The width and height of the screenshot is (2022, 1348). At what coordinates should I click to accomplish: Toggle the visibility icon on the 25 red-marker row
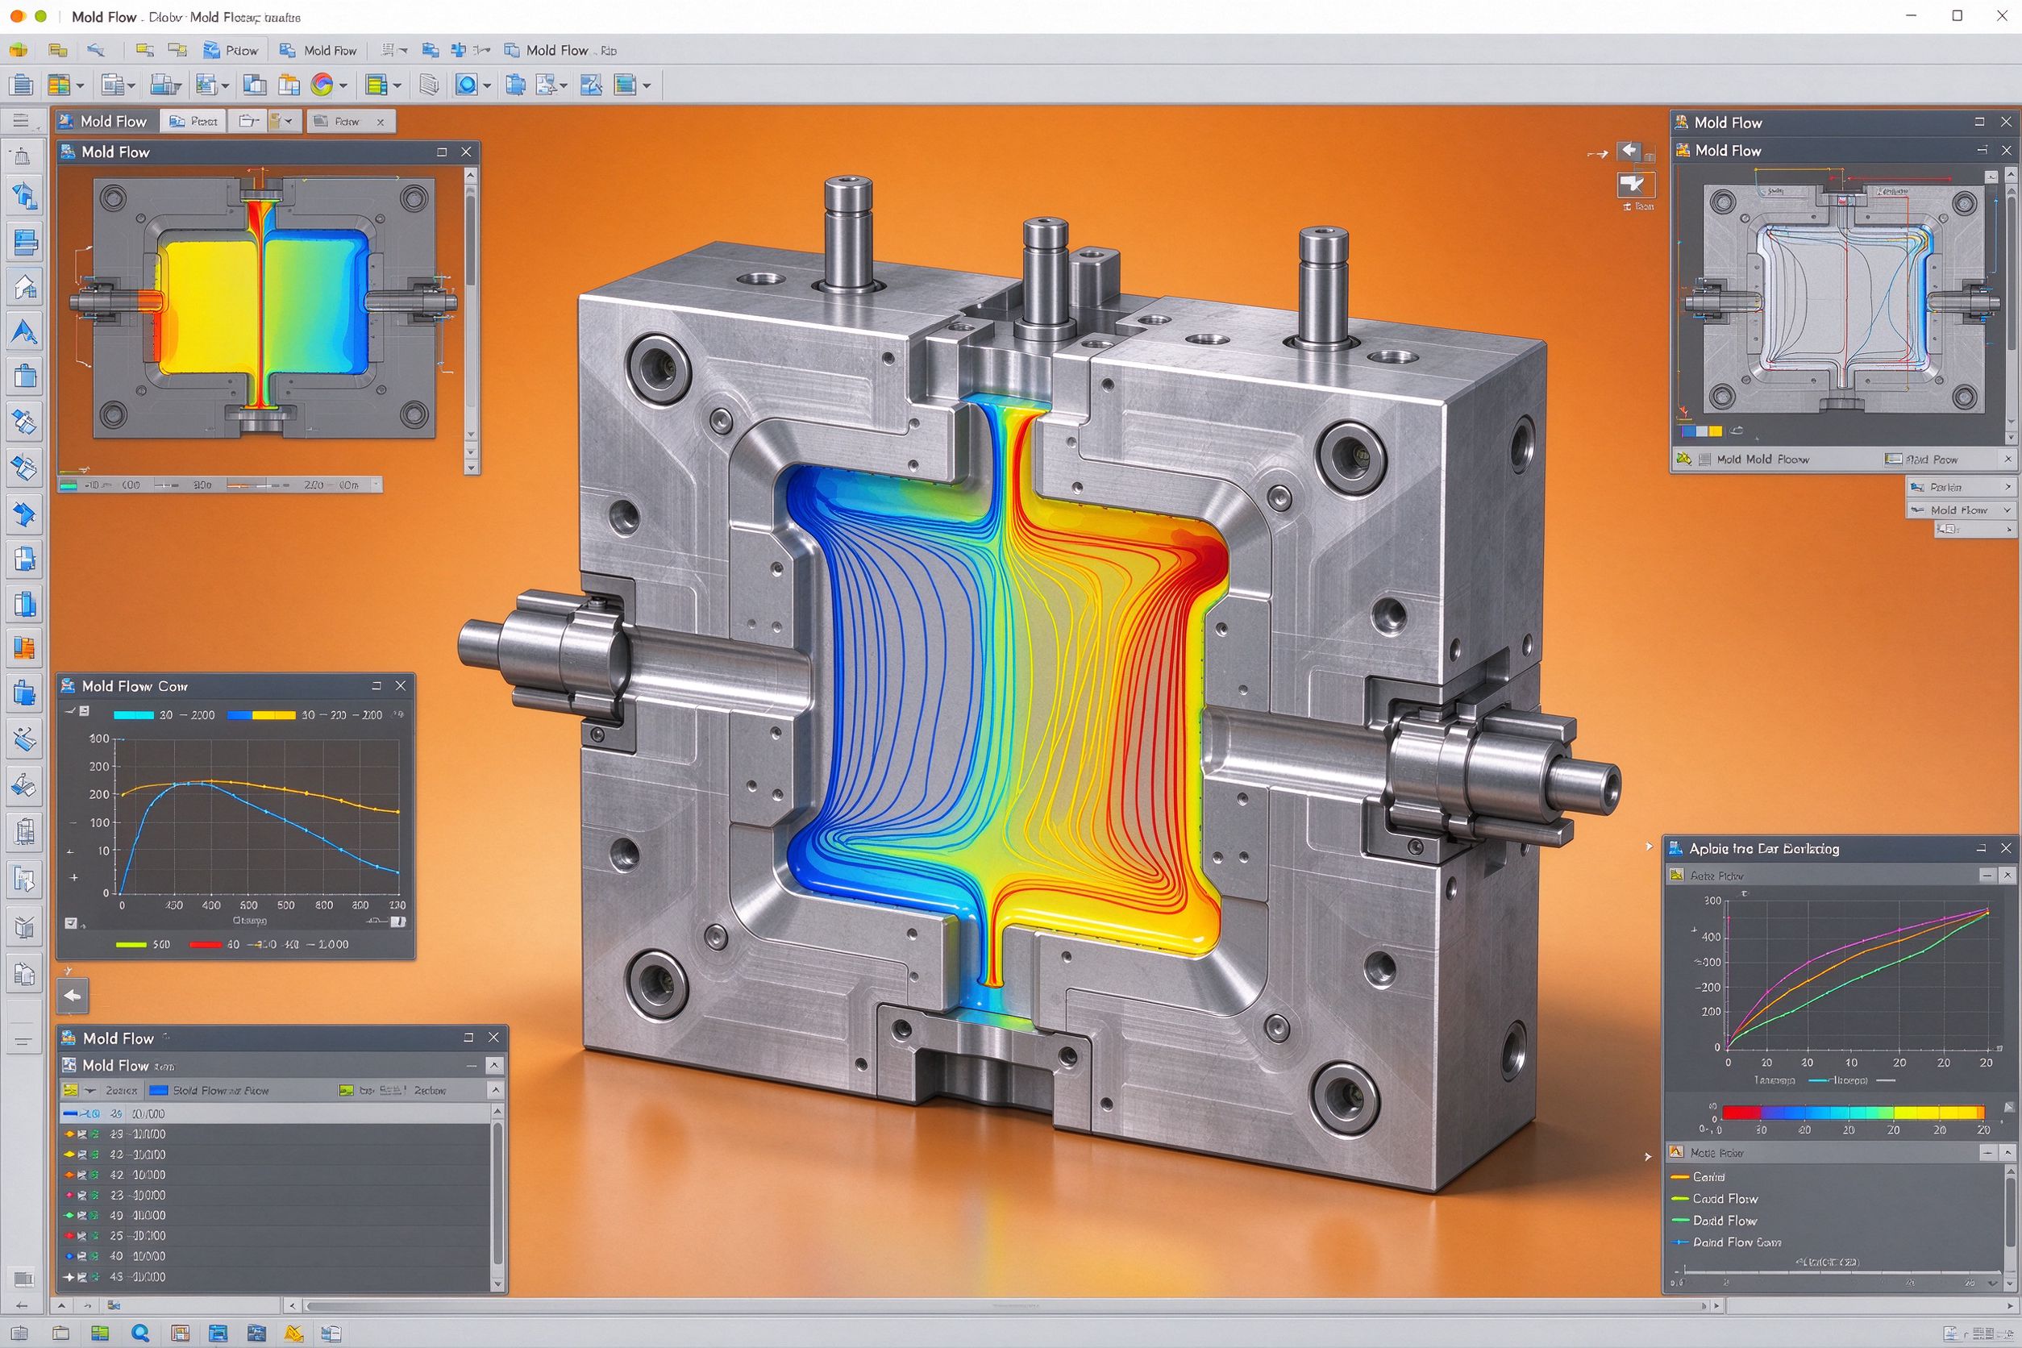pos(82,1235)
